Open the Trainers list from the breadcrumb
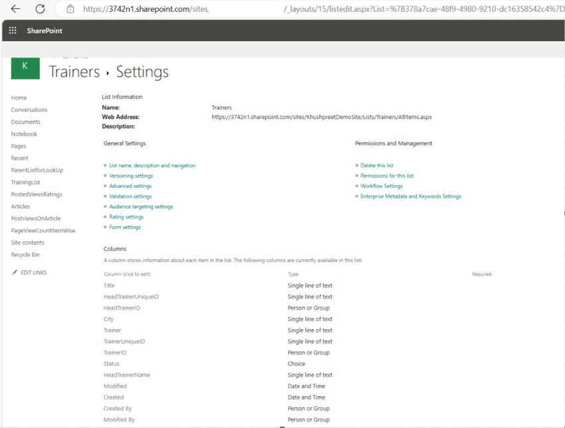Image resolution: width=565 pixels, height=428 pixels. tap(74, 72)
